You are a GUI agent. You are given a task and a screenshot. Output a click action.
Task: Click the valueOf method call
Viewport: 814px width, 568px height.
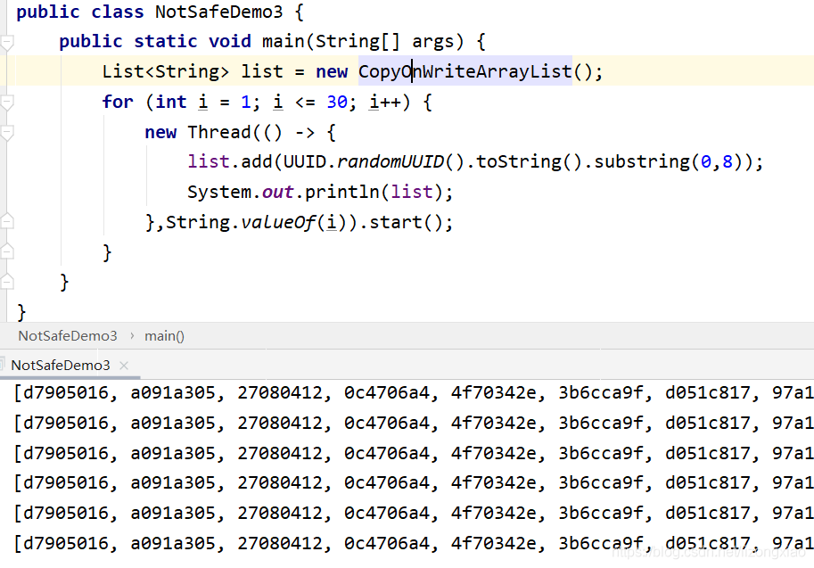click(279, 222)
